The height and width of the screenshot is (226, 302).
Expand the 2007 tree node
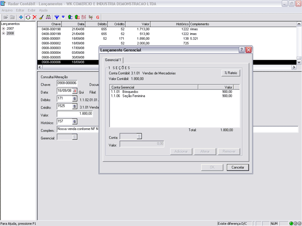(x=3, y=28)
